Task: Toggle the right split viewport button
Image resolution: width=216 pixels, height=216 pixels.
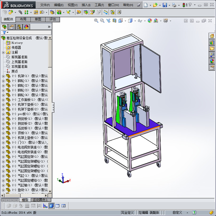Action: point(192,21)
